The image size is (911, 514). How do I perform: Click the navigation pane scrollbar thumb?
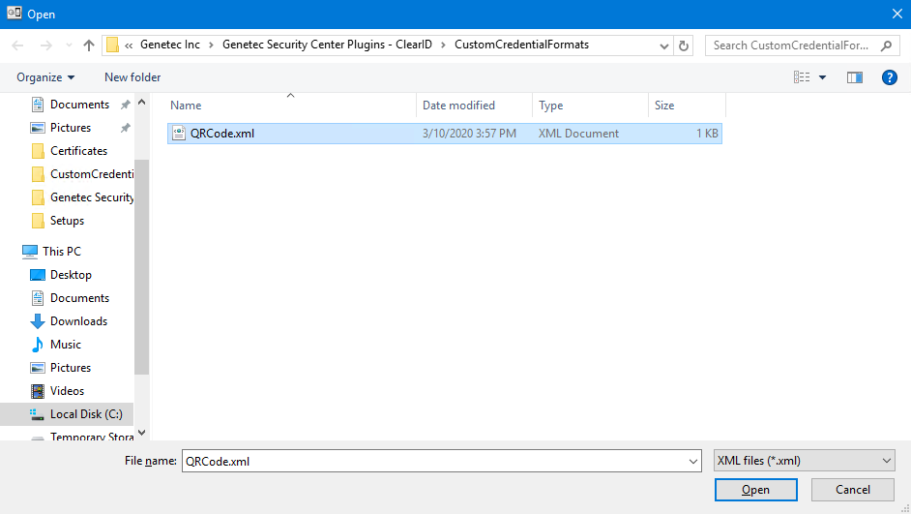[x=142, y=266]
